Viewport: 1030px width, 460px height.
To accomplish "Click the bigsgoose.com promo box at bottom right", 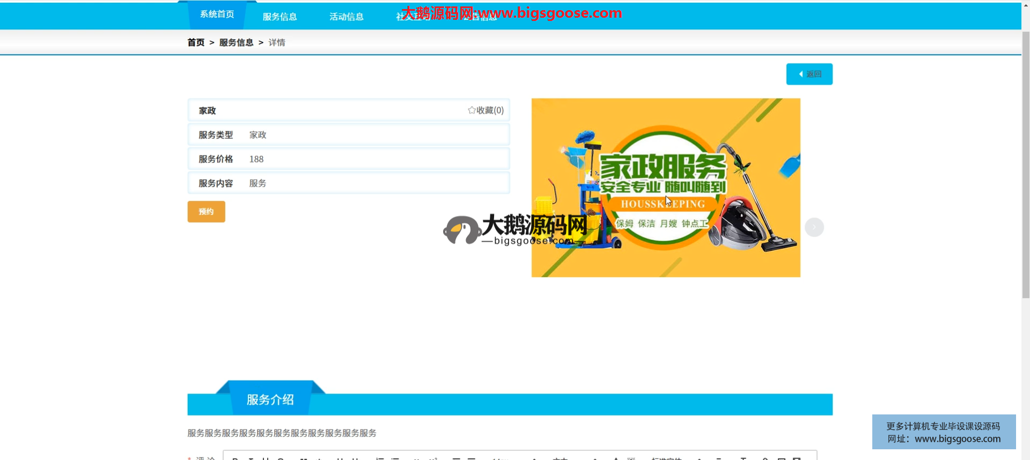I will (x=943, y=432).
